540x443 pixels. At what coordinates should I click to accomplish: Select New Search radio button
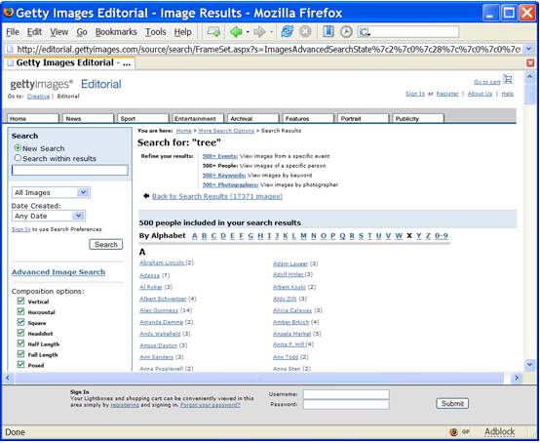click(x=18, y=148)
